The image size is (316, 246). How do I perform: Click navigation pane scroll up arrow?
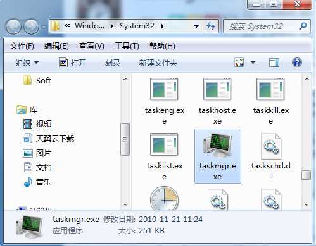point(125,79)
